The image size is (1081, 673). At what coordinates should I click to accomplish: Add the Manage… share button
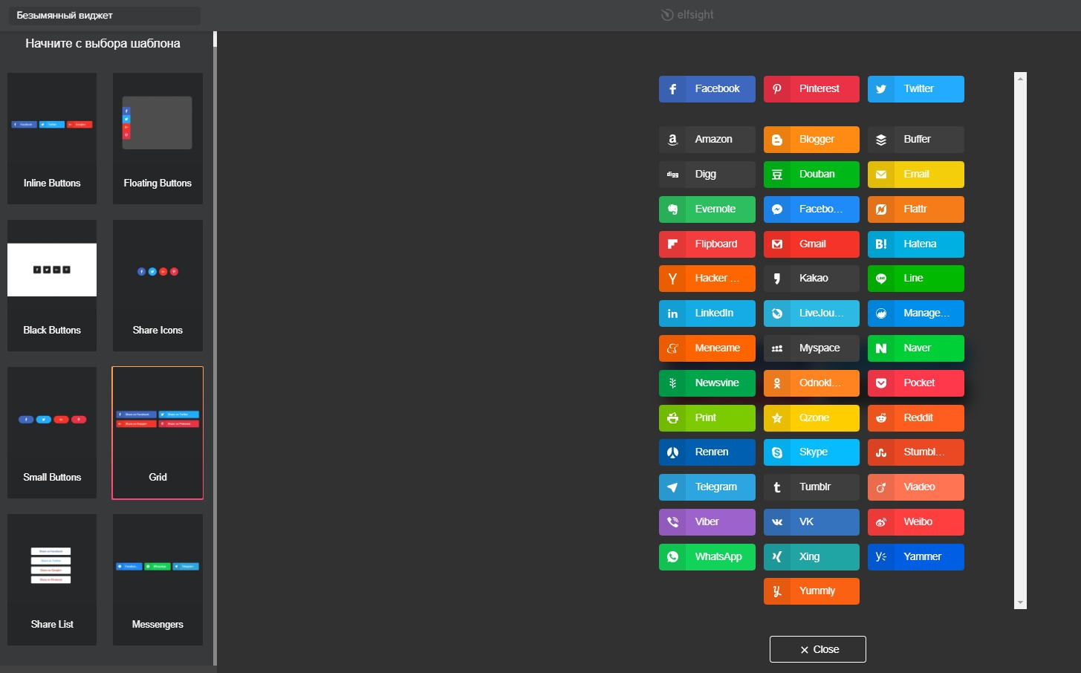pyautogui.click(x=915, y=313)
